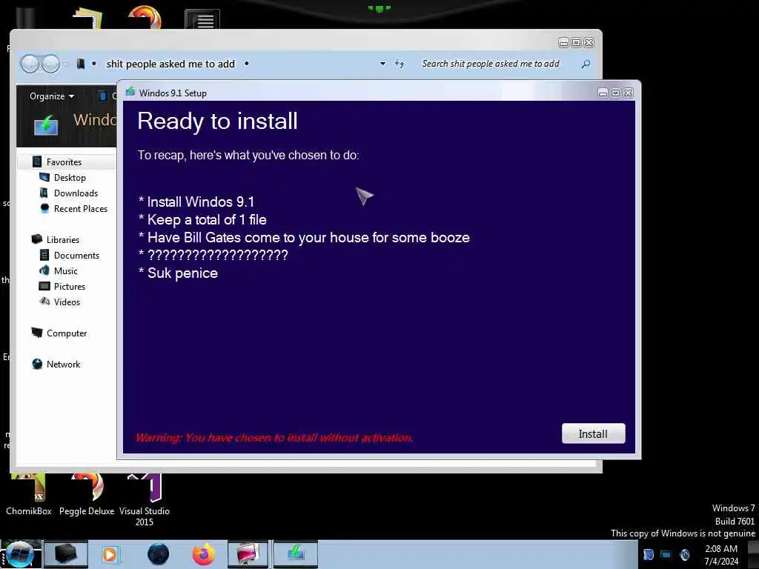Click the installer icon in Explorer details header
759x569 pixels.
[x=46, y=124]
